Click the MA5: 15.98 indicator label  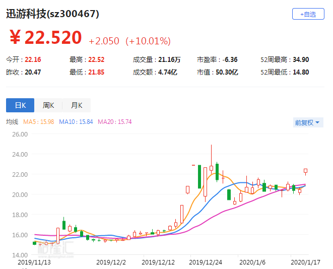pyautogui.click(x=38, y=122)
